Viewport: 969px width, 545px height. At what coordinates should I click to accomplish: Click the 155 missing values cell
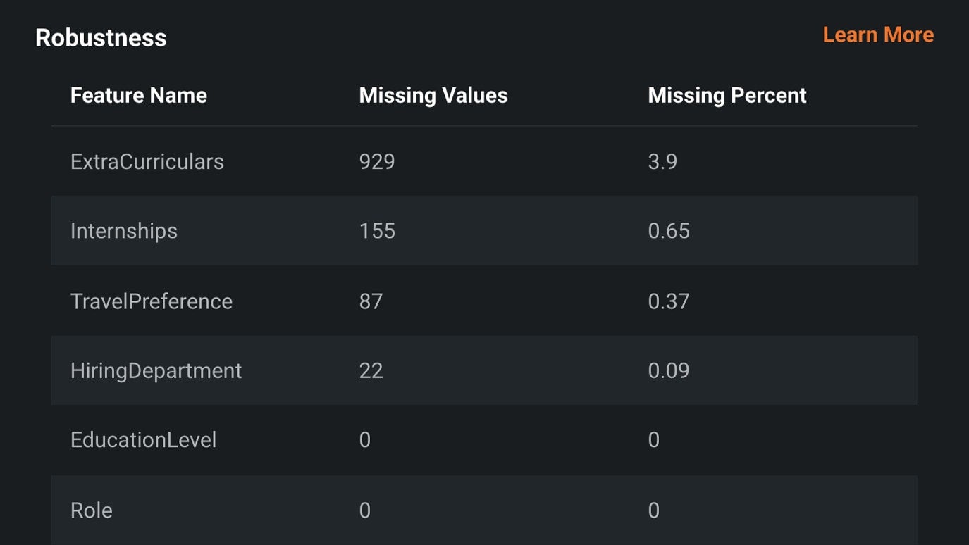pyautogui.click(x=377, y=231)
